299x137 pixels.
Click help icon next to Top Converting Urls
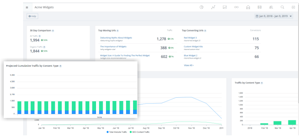pos(205,31)
